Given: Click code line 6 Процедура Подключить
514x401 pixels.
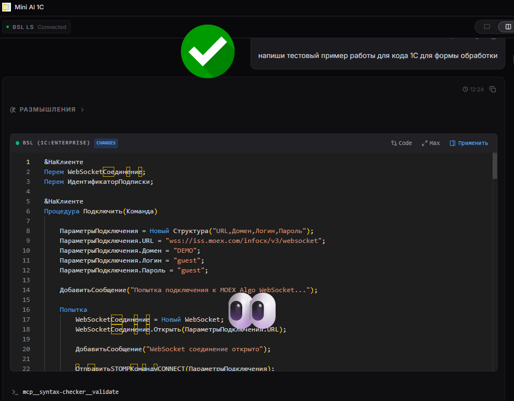Looking at the screenshot, I should [x=101, y=211].
